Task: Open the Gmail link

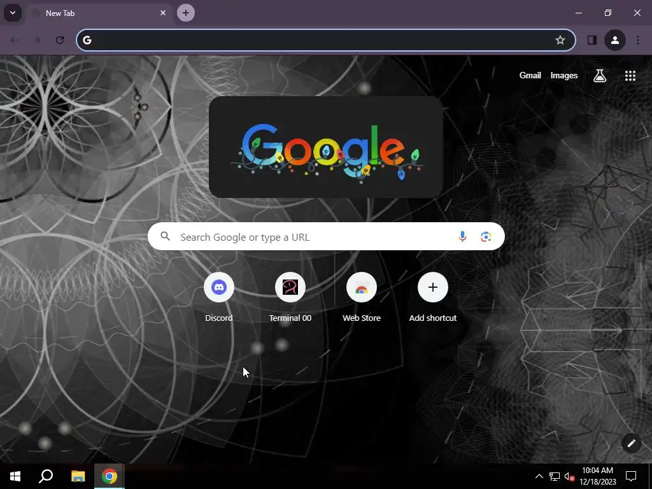Action: coord(530,75)
